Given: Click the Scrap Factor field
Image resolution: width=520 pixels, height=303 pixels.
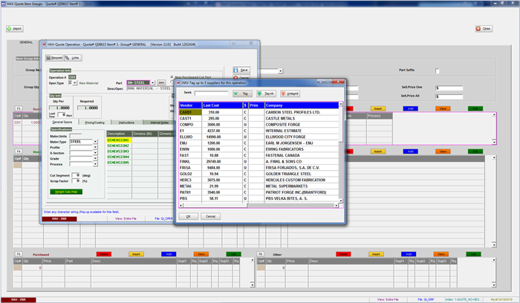Looking at the screenshot, I should coord(76,181).
